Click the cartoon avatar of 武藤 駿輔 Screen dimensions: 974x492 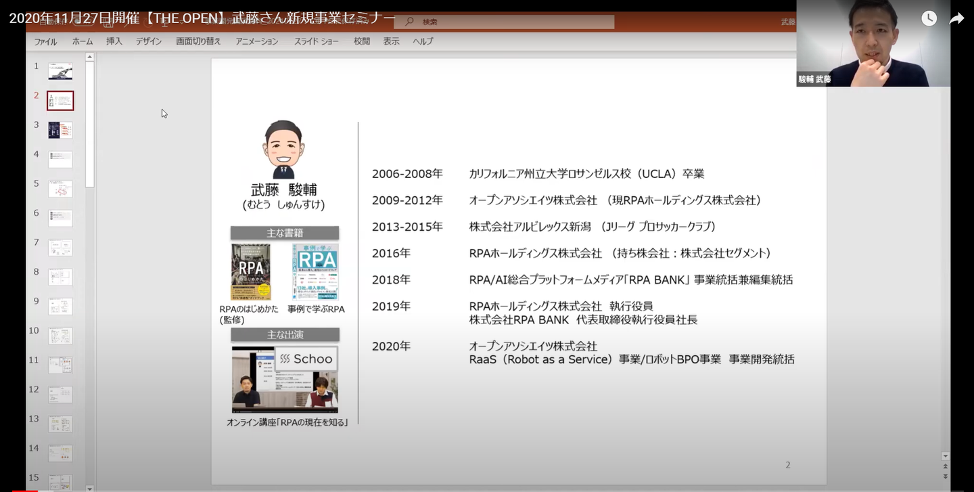[283, 149]
